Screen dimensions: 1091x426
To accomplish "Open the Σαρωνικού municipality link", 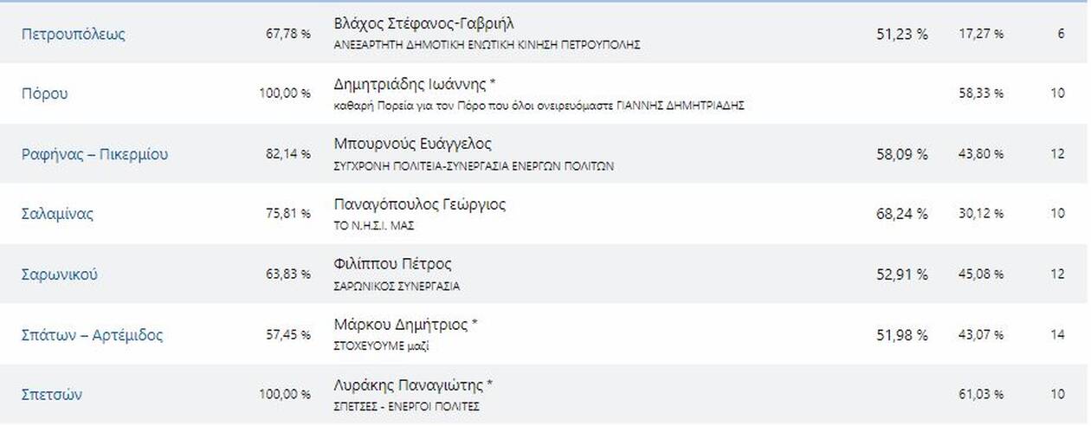I will click(60, 274).
